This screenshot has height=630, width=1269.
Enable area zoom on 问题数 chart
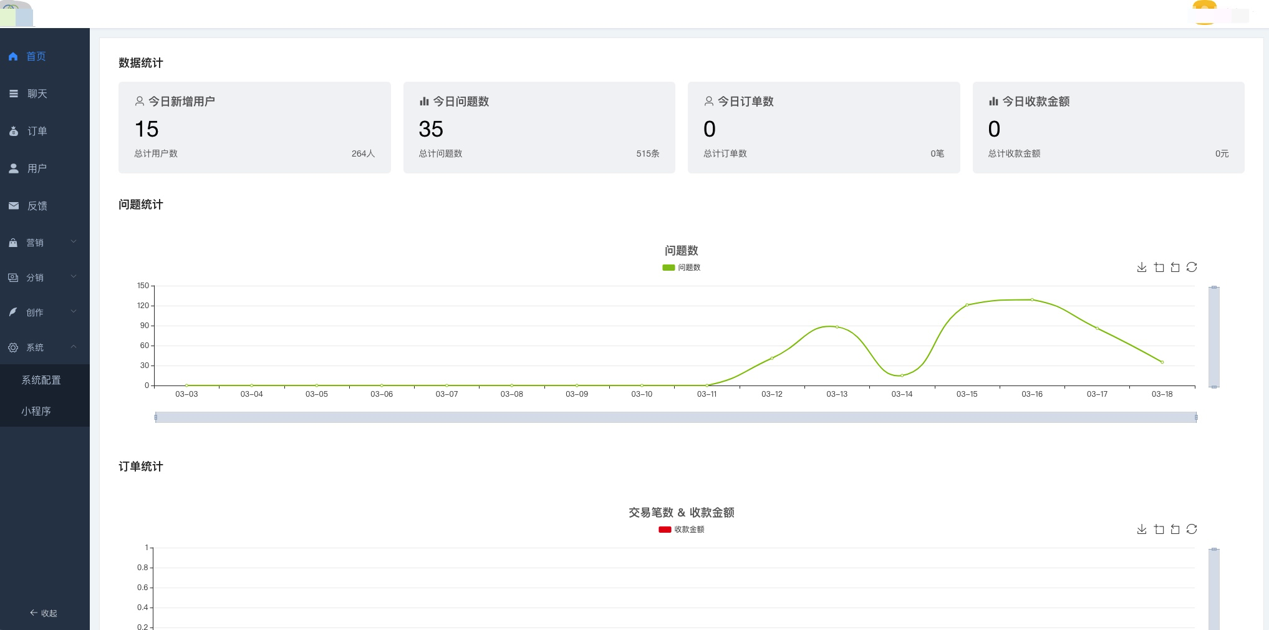(1159, 267)
